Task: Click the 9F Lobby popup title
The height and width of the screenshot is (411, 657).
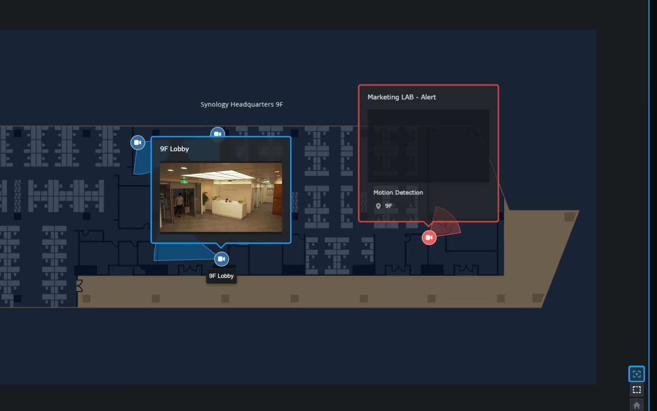Action: click(175, 149)
